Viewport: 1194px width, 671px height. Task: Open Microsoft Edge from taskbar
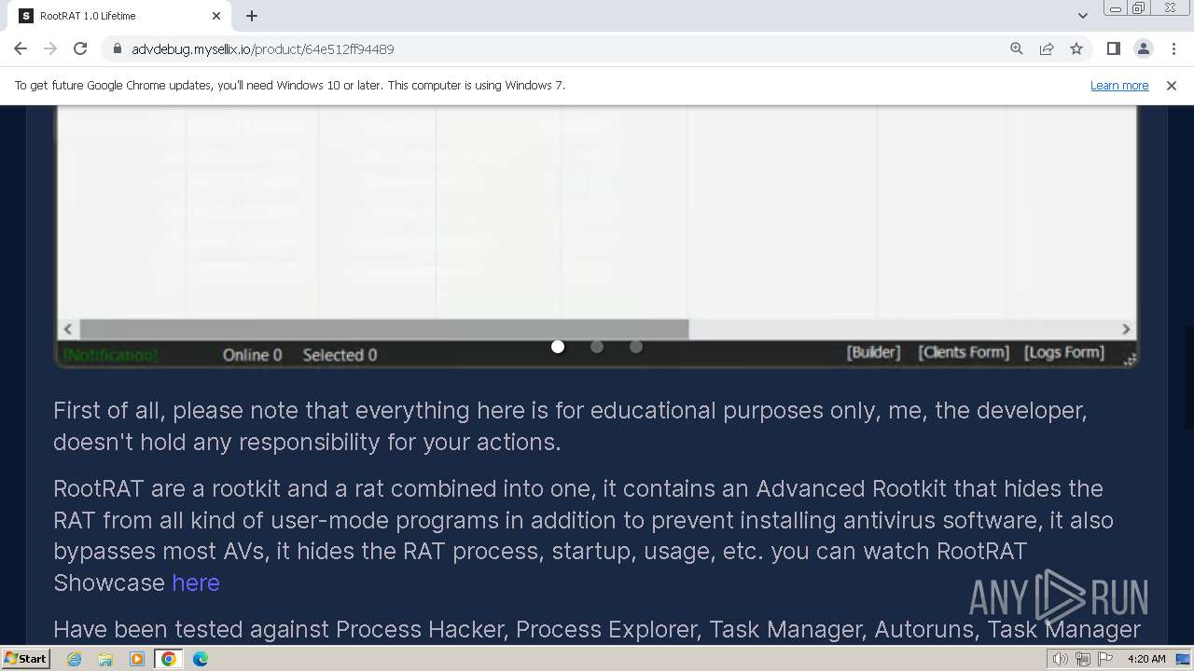tap(201, 659)
